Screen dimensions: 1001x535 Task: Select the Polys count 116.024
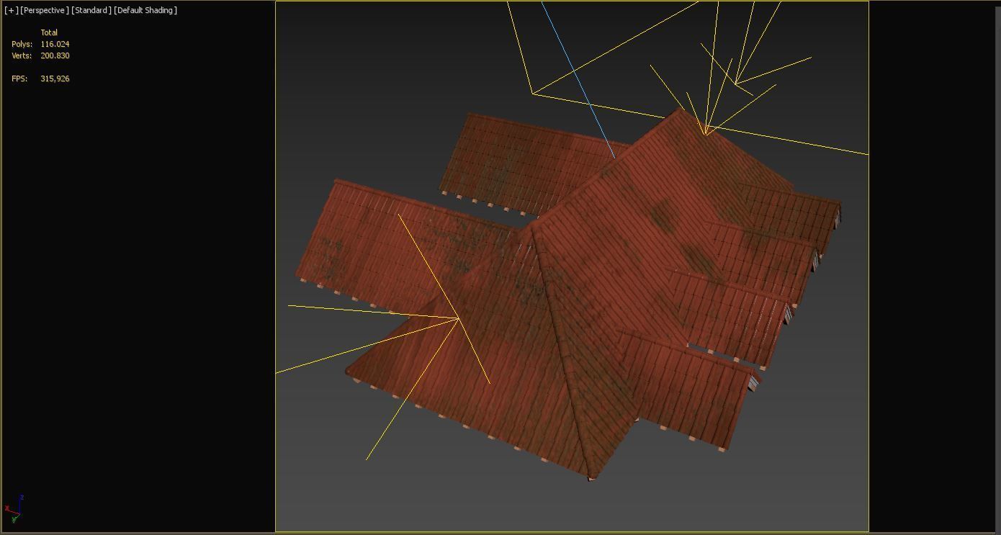pyautogui.click(x=55, y=44)
